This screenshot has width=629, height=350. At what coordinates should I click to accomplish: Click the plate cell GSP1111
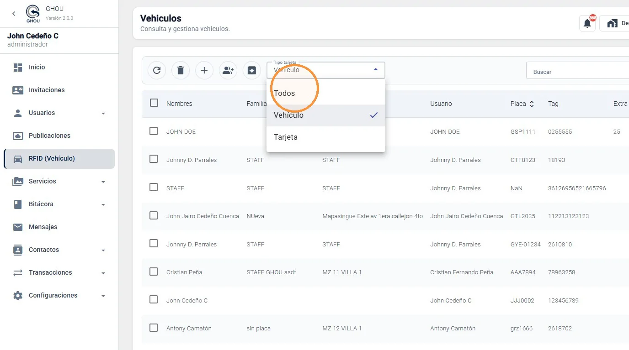pyautogui.click(x=522, y=131)
